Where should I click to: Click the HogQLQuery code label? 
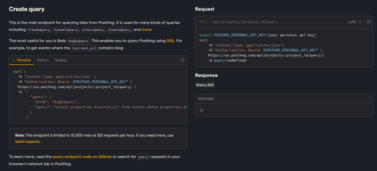point(79,41)
